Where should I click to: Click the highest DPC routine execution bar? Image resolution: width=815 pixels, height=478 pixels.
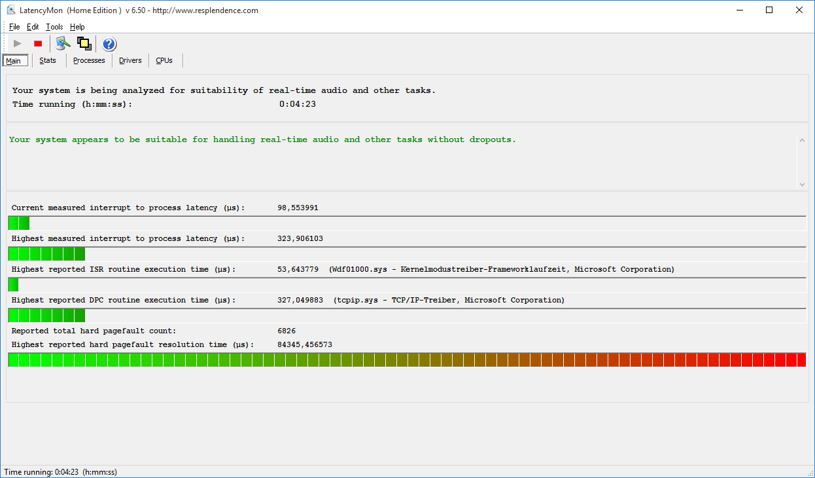pyautogui.click(x=407, y=316)
